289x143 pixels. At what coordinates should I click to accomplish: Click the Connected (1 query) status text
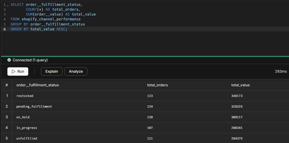tap(30, 60)
